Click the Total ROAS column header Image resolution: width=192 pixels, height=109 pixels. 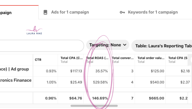click(97, 58)
